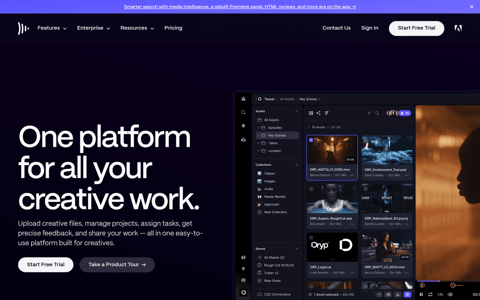Screen dimensions: 480x300
Task: Open the Resources menu
Action: 137,28
